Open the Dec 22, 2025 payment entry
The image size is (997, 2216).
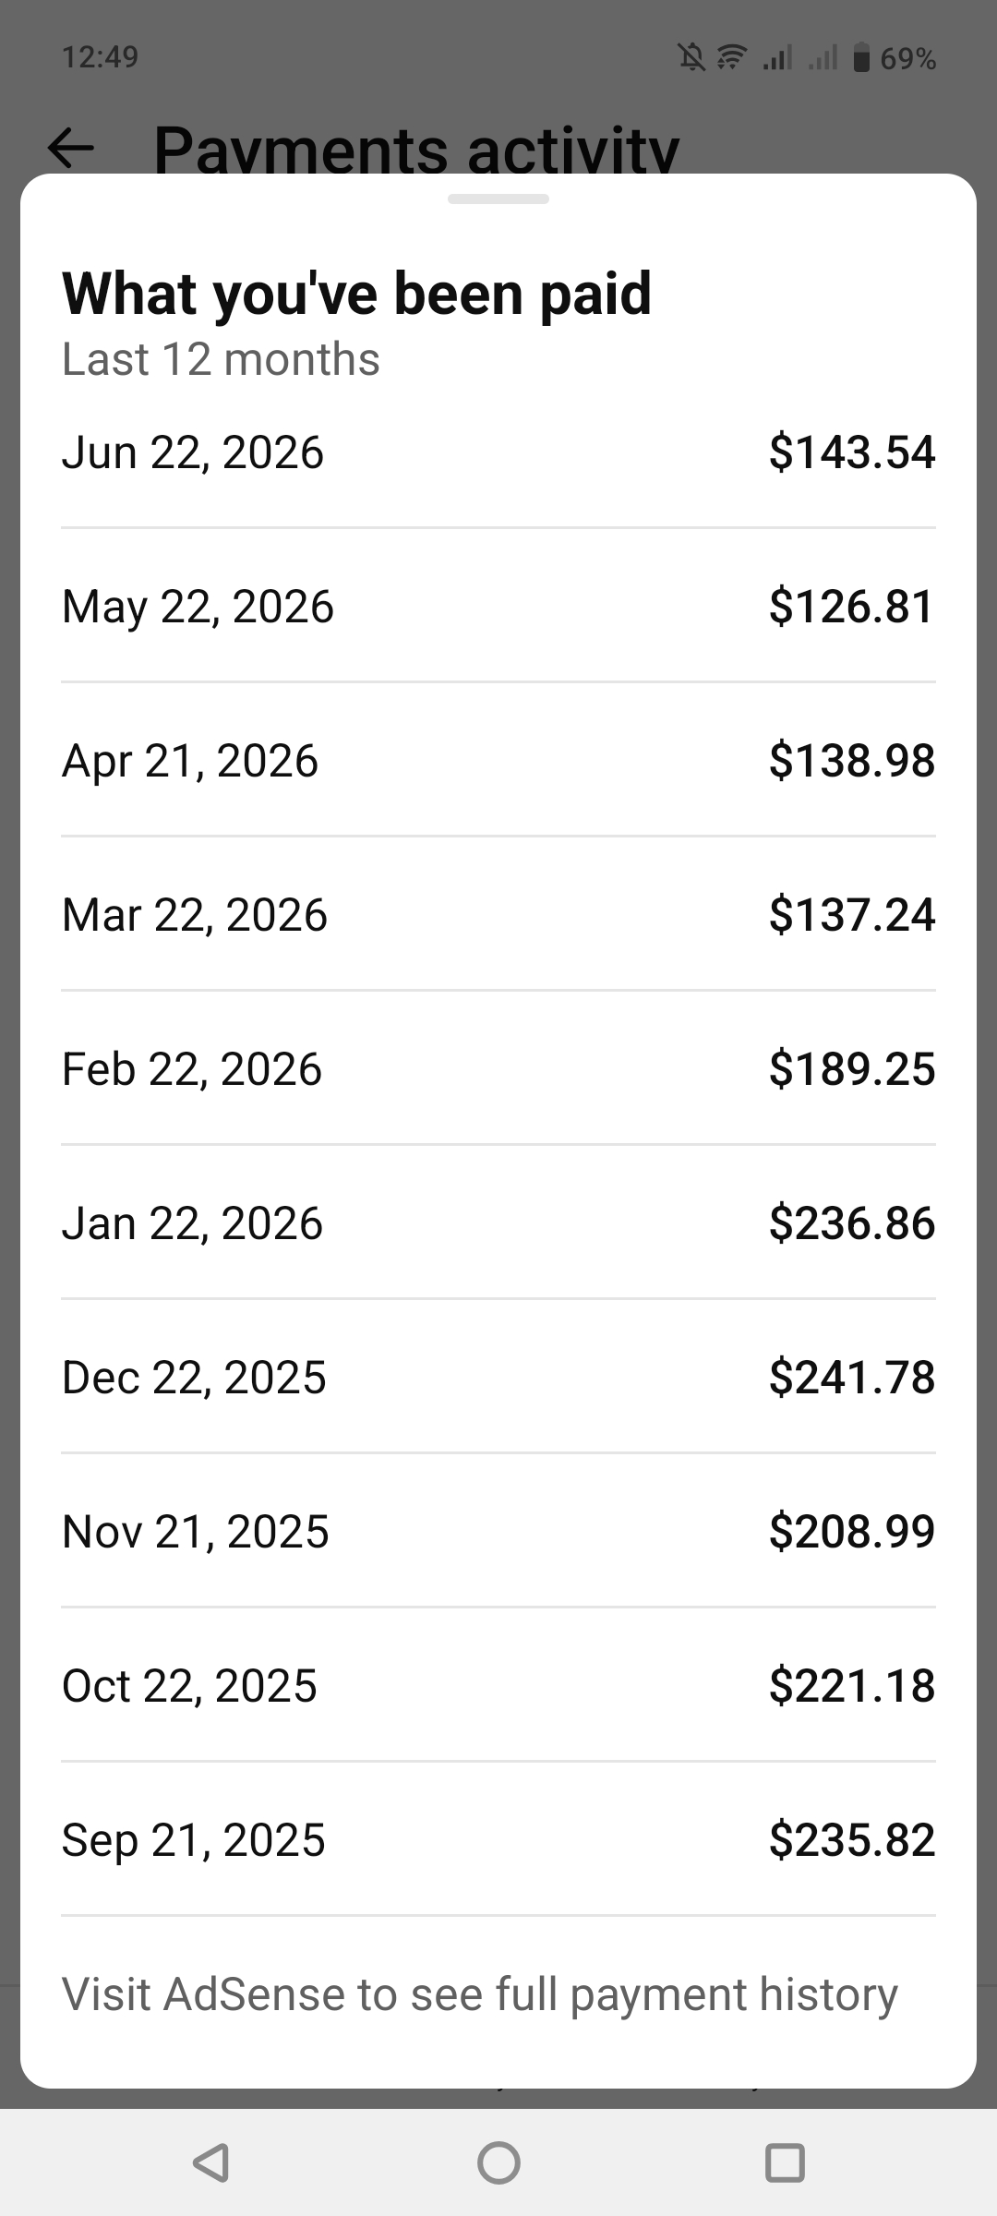point(498,1378)
